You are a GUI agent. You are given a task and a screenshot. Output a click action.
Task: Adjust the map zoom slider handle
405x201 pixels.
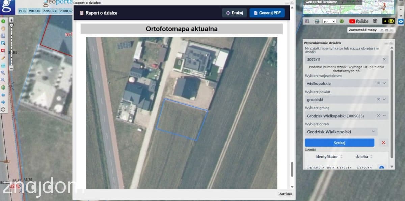(x=11, y=25)
